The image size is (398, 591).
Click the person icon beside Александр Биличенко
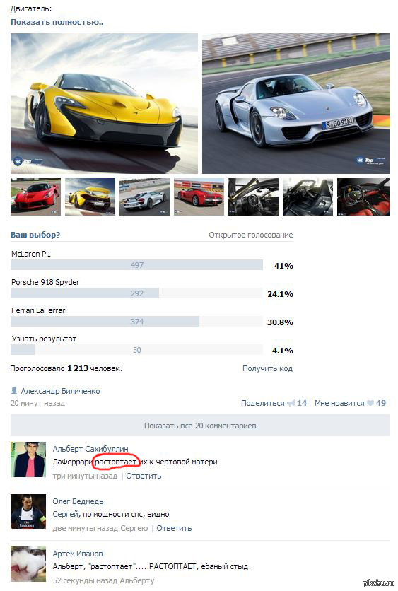[14, 390]
